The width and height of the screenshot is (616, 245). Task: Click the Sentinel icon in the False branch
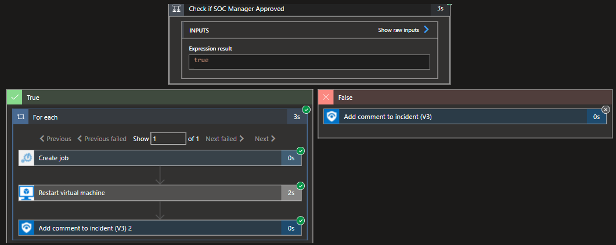(x=332, y=117)
